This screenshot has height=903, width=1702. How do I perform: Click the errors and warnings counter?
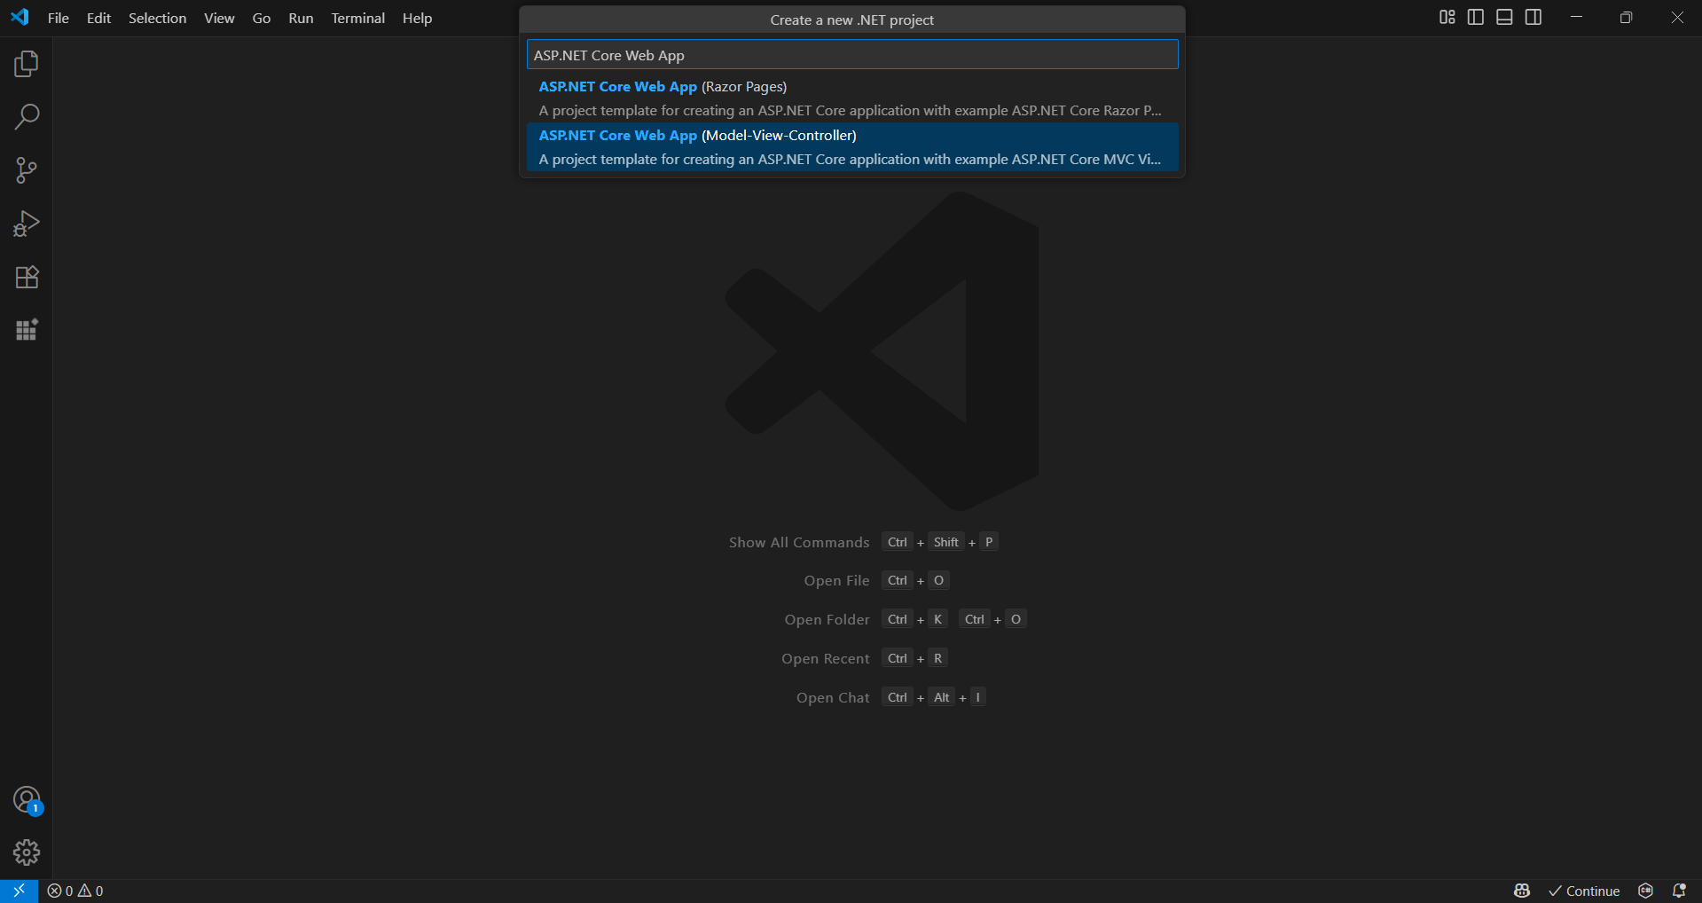click(75, 891)
